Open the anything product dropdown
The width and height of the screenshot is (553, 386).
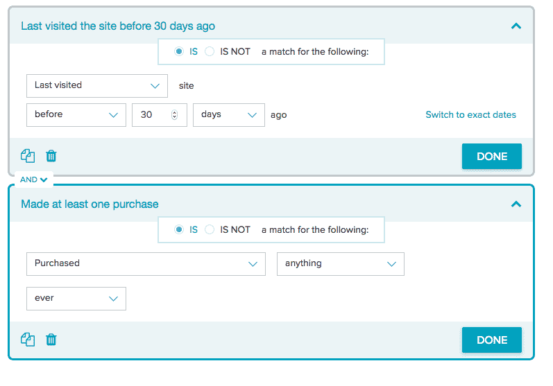tap(340, 264)
